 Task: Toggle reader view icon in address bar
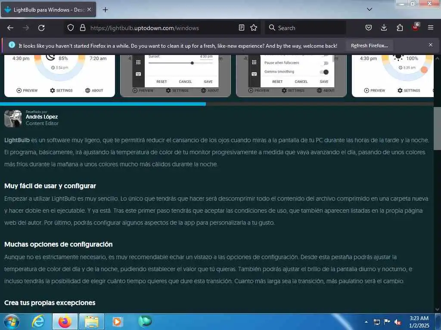(241, 27)
